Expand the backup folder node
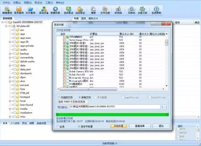This screenshot has width=201, height=146. tap(10, 53)
